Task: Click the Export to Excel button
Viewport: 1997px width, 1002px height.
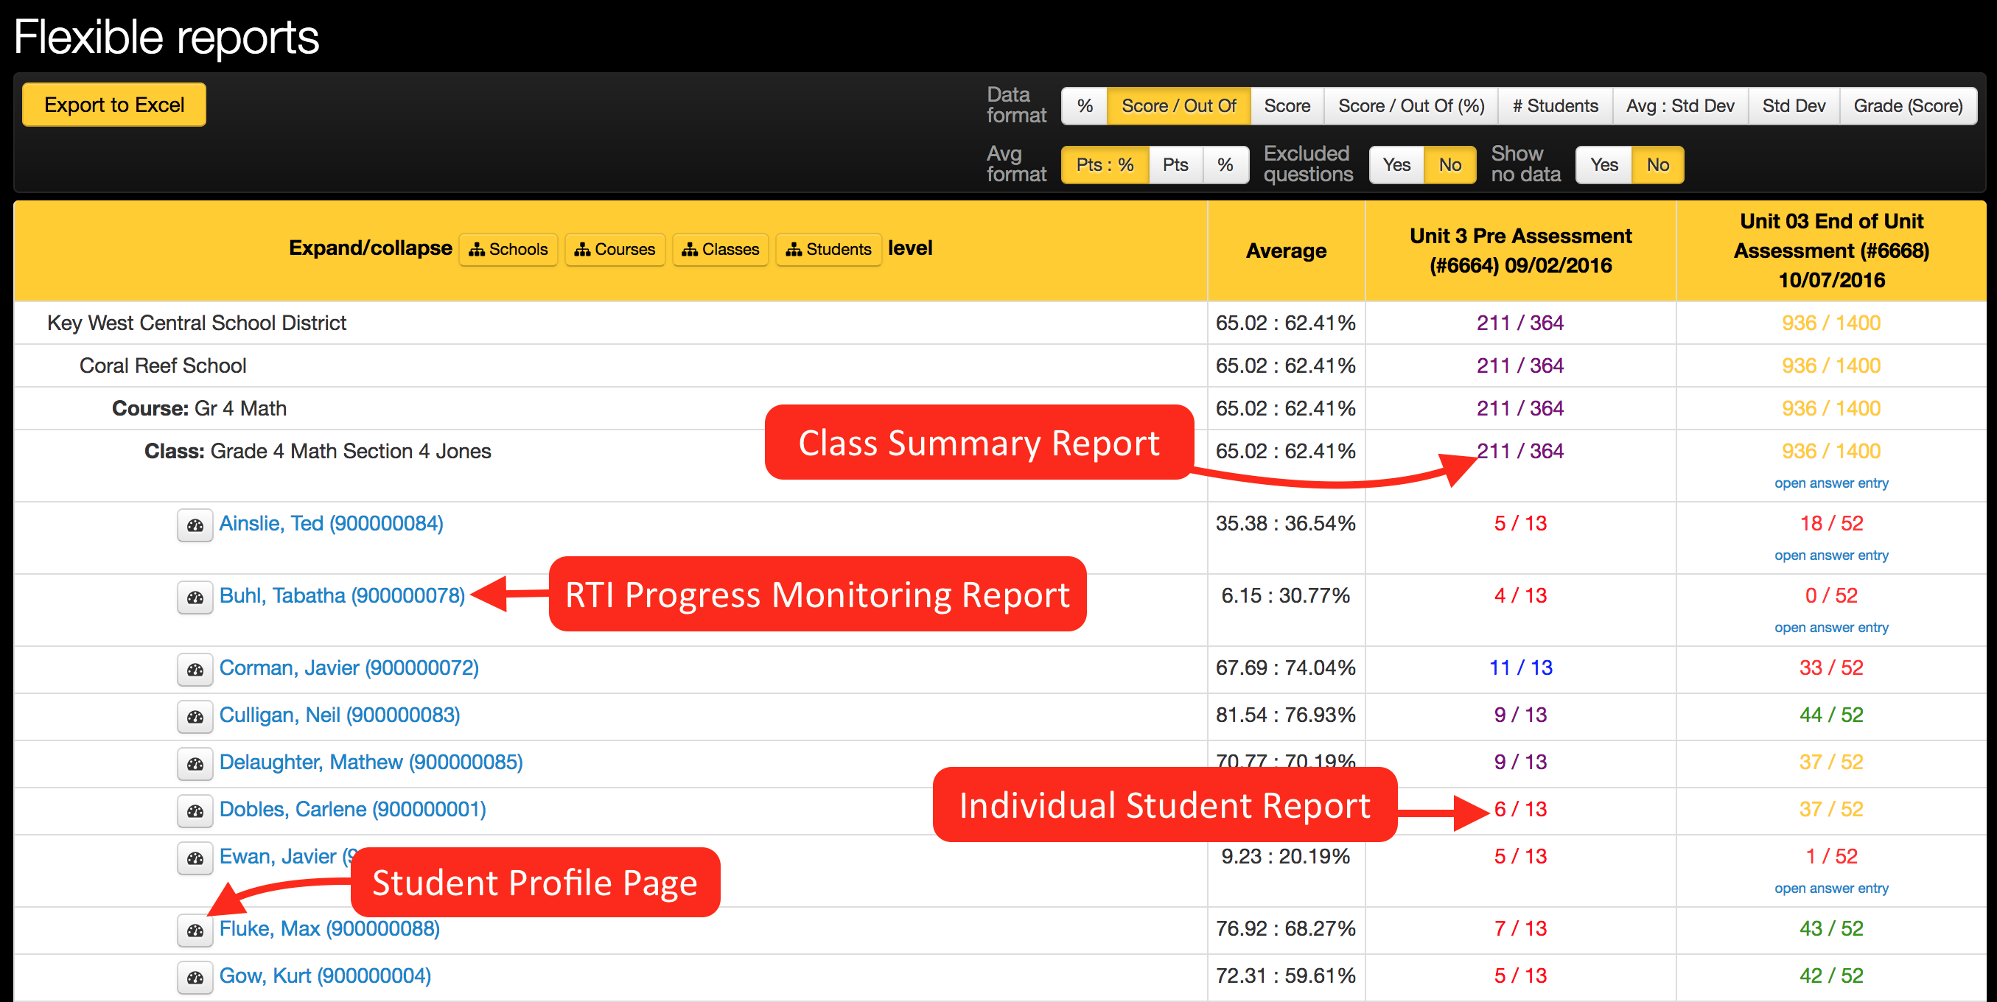Action: click(x=114, y=105)
